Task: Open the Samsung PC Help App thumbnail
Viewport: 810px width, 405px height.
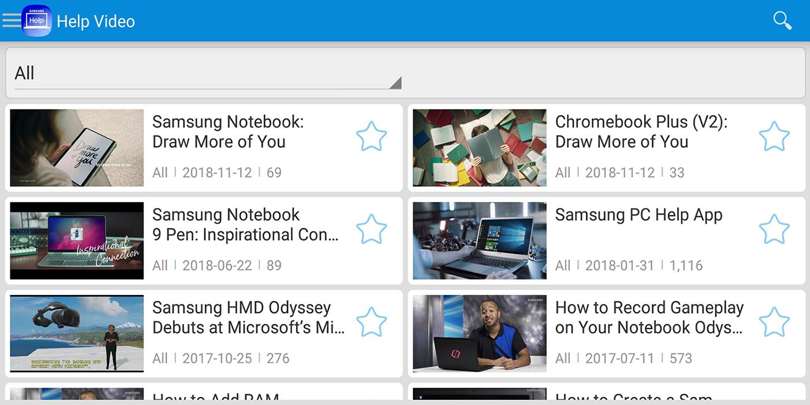Action: (x=480, y=241)
